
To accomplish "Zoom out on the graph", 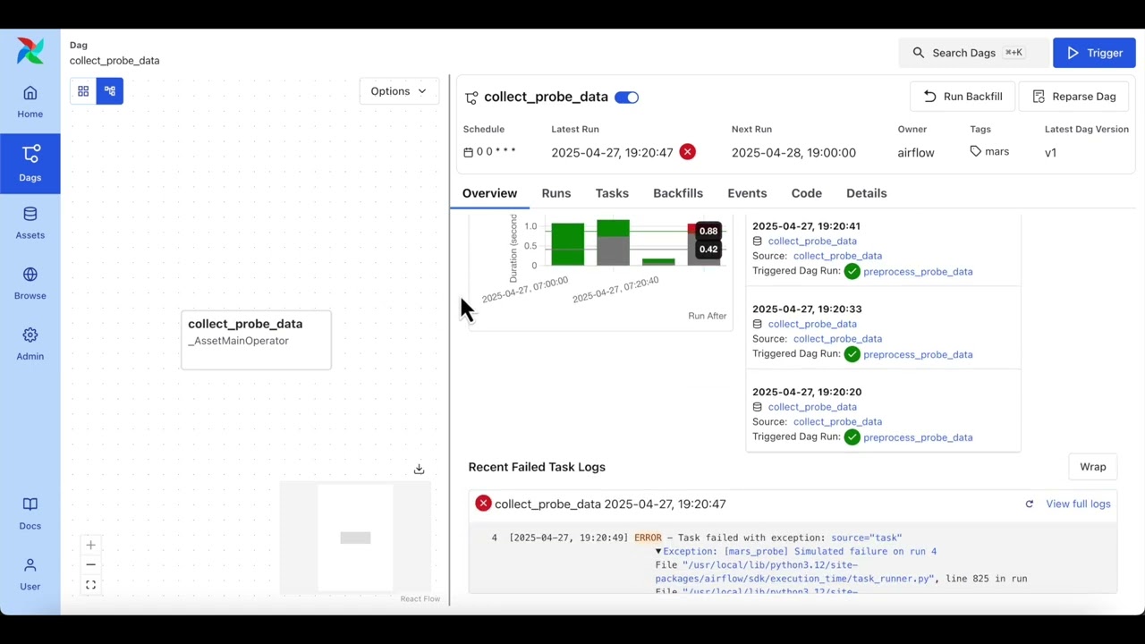I will click(x=90, y=564).
